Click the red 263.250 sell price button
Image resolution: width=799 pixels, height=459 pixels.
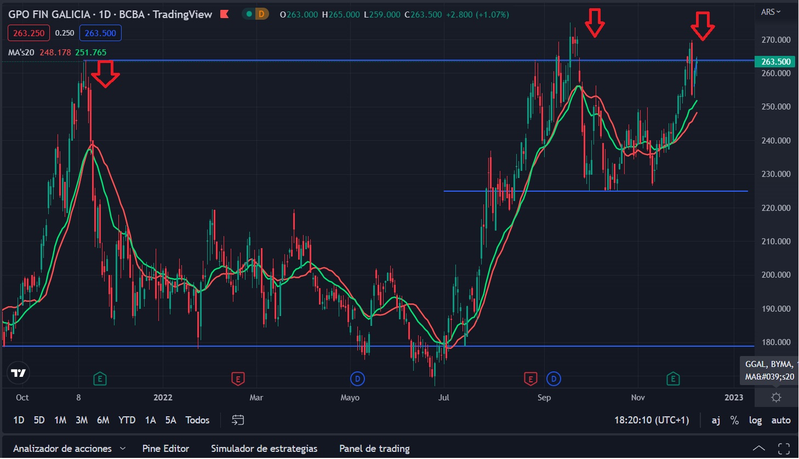coord(29,33)
